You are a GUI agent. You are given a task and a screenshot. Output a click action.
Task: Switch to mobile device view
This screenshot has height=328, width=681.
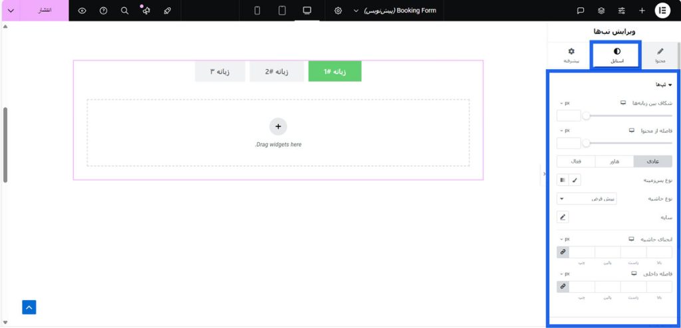point(257,11)
